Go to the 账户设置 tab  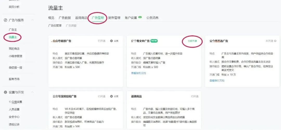click(131, 18)
